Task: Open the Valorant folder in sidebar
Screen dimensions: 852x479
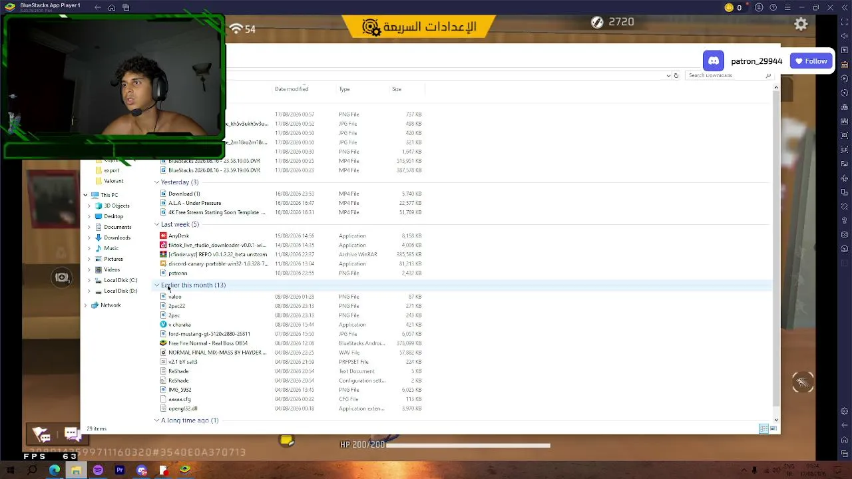Action: pos(113,181)
